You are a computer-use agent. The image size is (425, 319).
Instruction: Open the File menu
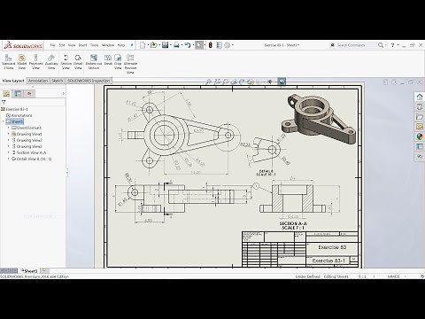point(52,45)
